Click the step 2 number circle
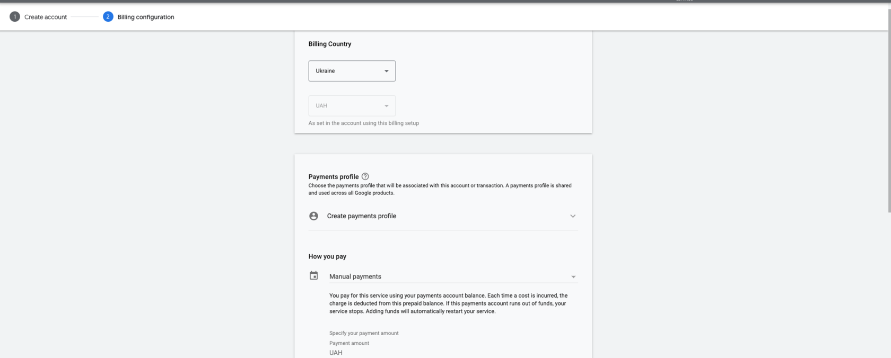The image size is (891, 358). coord(108,17)
